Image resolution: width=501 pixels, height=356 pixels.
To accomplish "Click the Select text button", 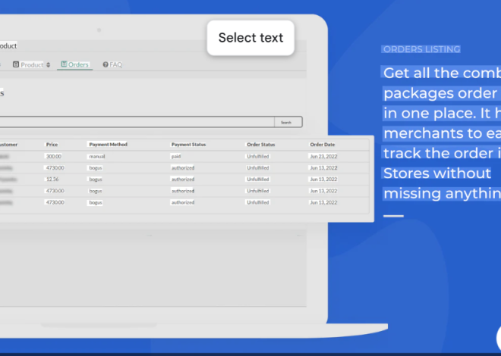I will pos(250,38).
